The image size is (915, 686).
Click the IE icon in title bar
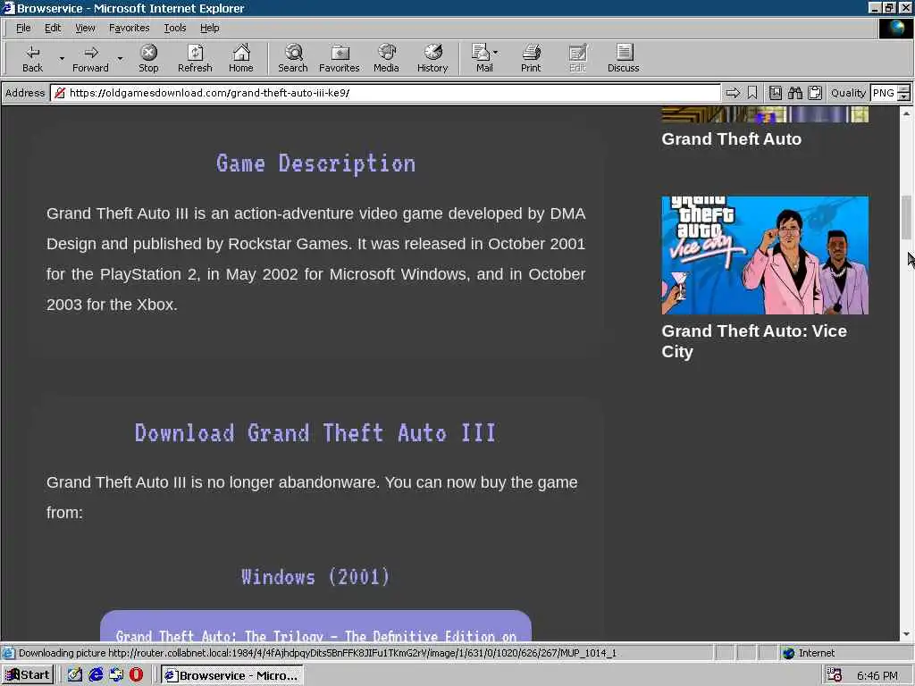[x=8, y=8]
